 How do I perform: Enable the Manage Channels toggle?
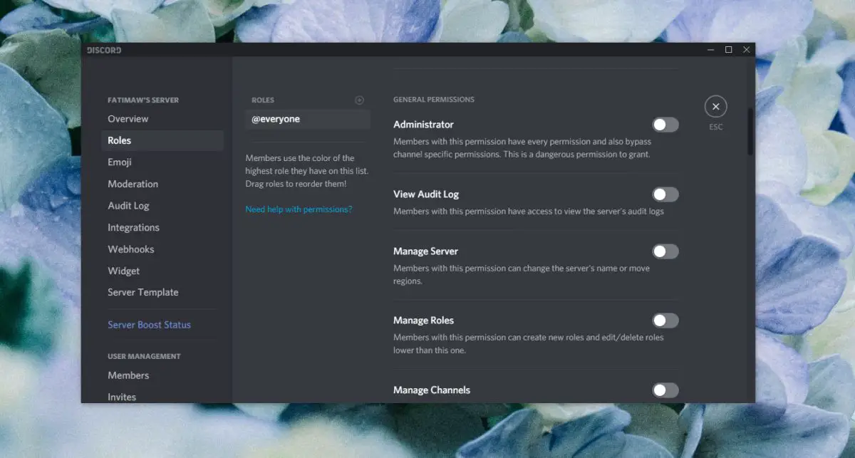pos(665,390)
